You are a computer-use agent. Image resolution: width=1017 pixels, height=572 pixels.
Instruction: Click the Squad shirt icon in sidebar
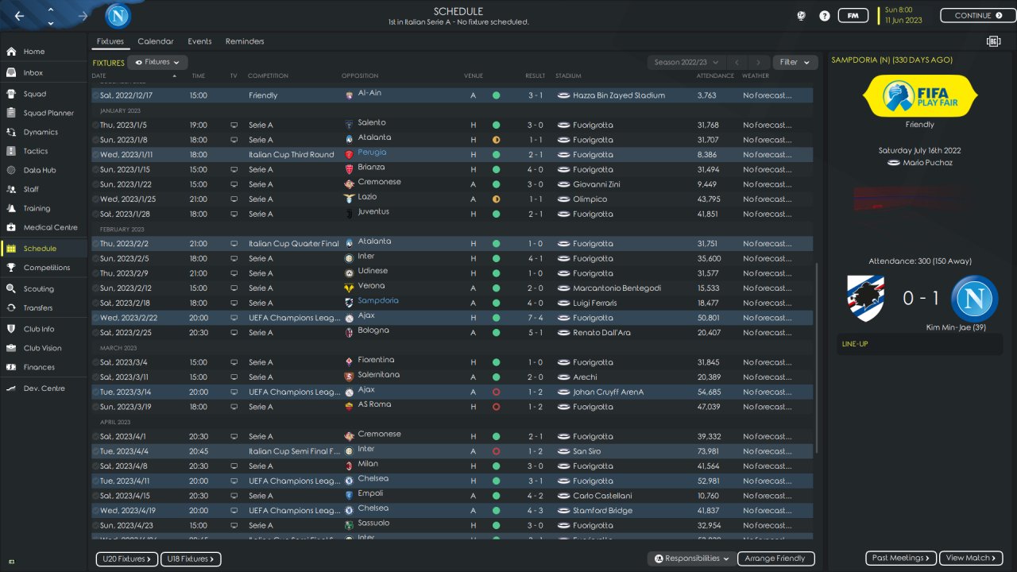pyautogui.click(x=11, y=94)
